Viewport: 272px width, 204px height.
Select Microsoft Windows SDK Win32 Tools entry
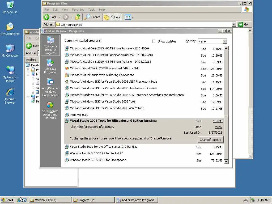144,108
